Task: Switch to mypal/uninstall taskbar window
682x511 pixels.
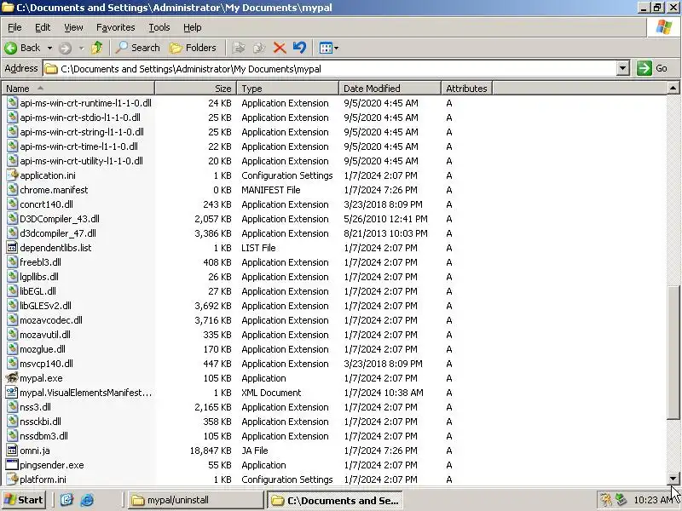Action: (196, 500)
